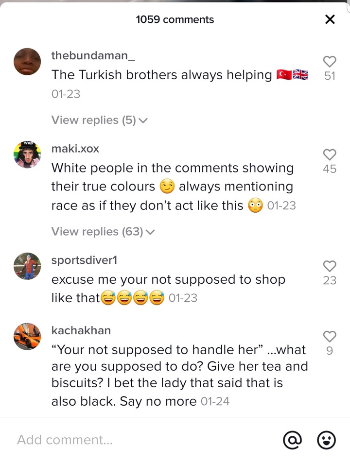
Task: Open sportsdiver1 profile avatar
Action: pos(27,266)
